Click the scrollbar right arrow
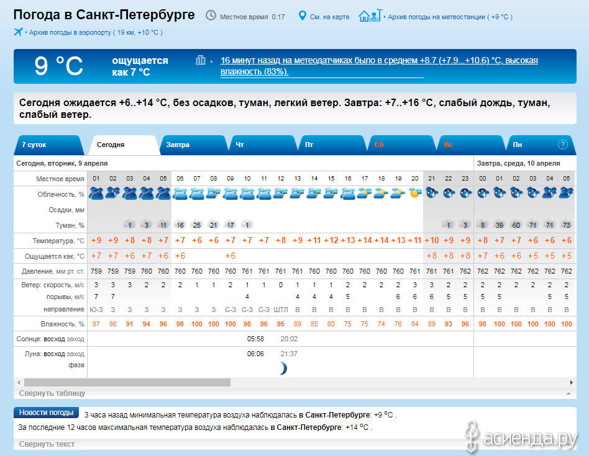Screen dimensions: 589x456 tap(572, 383)
